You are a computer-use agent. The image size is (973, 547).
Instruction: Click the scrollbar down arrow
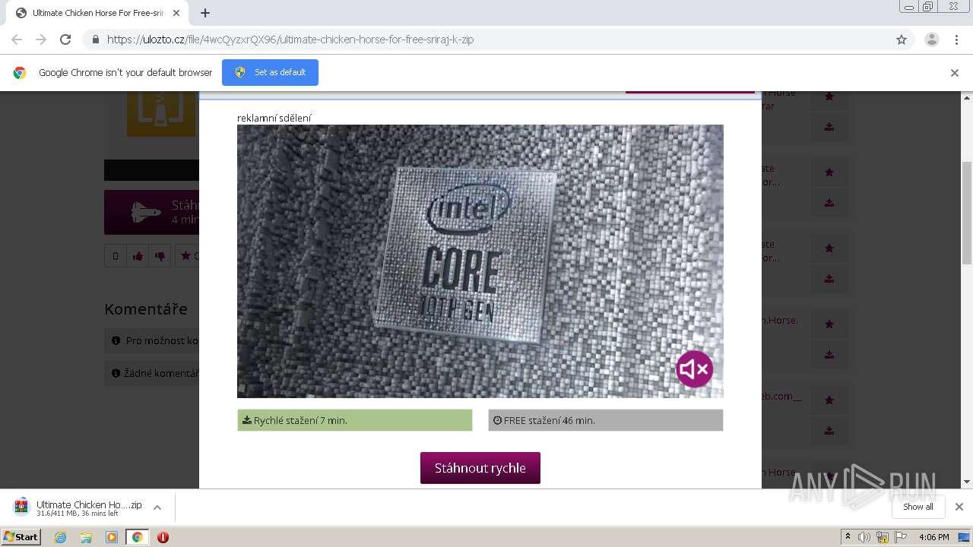967,482
